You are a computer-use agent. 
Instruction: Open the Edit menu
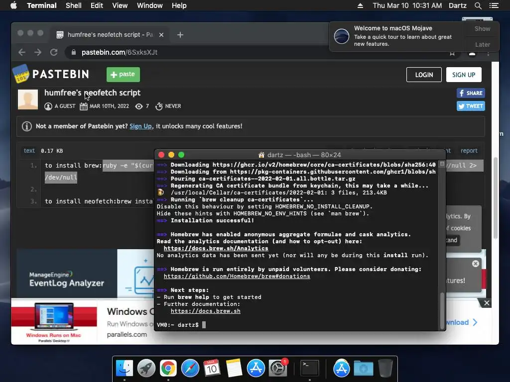(97, 5)
